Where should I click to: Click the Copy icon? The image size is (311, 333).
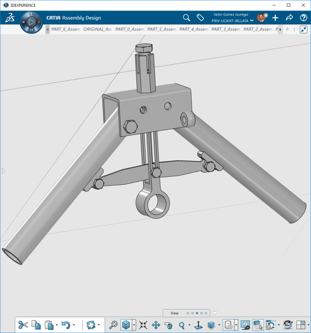pos(36,325)
